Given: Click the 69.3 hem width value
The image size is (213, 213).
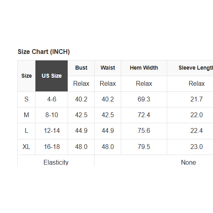Looking at the screenshot, I should coord(144,99).
